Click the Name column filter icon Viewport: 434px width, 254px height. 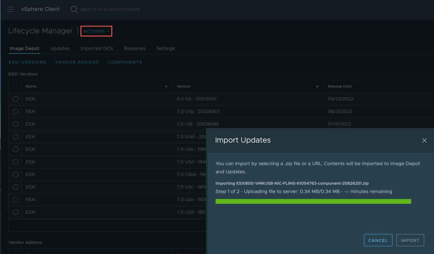point(166,87)
